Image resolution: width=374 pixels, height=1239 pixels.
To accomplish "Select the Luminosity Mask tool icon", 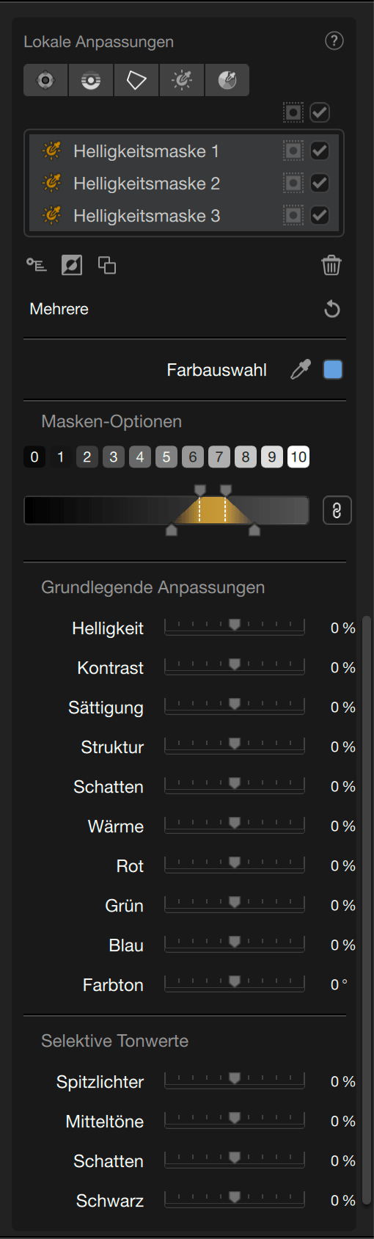I will tap(182, 80).
